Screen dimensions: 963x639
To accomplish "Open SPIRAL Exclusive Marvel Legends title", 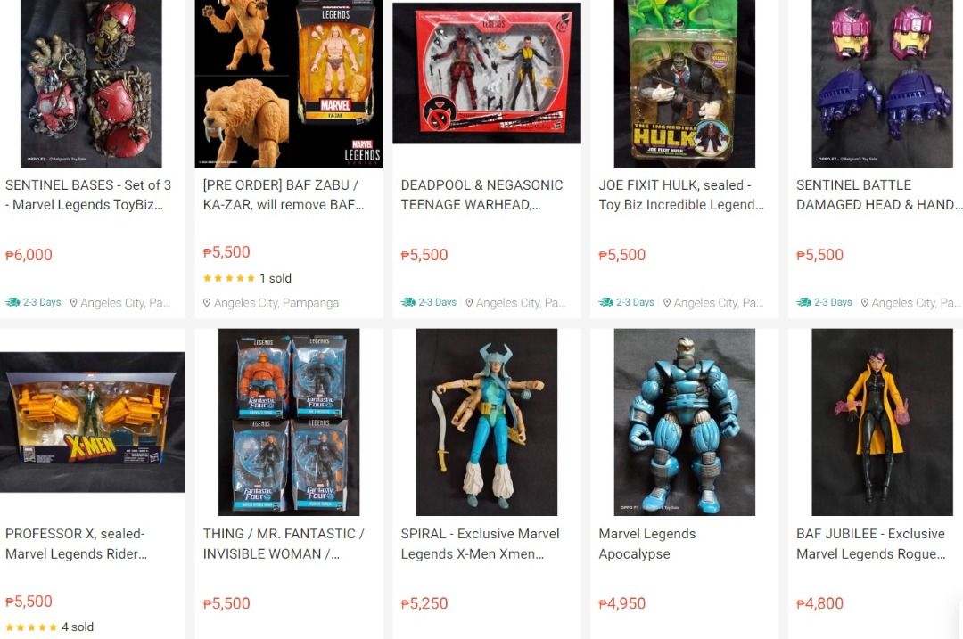I will pos(481,544).
